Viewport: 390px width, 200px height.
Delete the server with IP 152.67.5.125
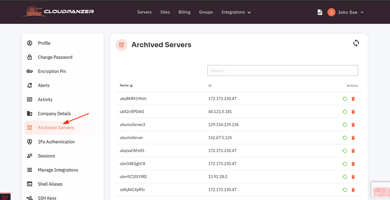coord(353,138)
